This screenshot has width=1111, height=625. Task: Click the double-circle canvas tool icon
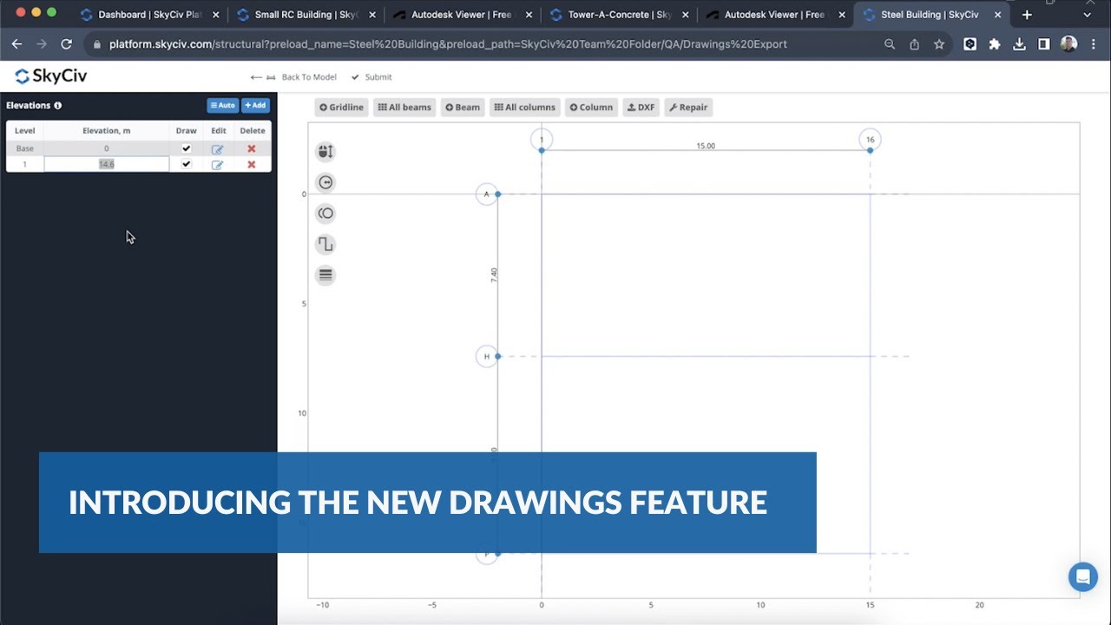coord(325,214)
